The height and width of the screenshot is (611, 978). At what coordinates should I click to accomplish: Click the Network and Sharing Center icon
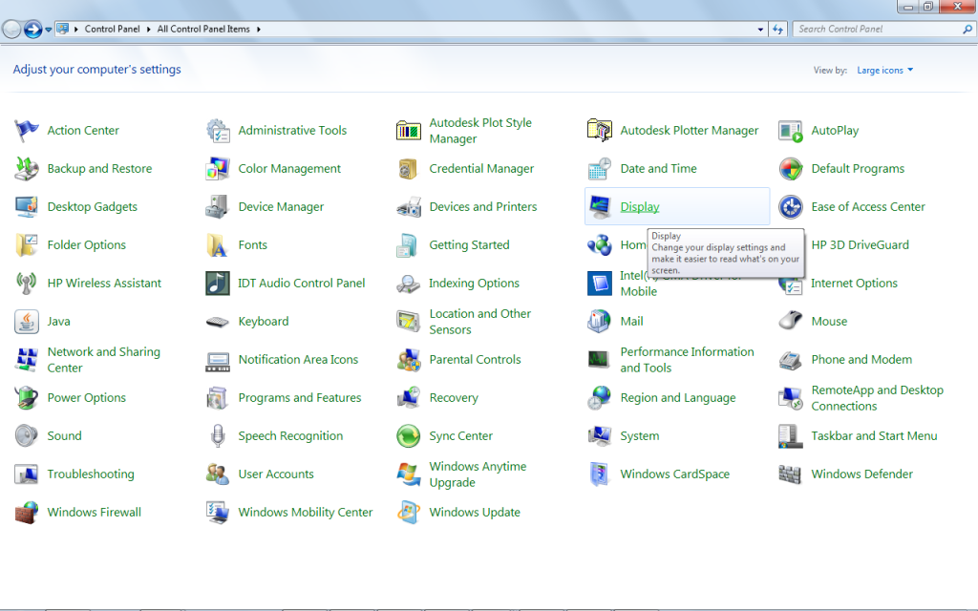26,360
